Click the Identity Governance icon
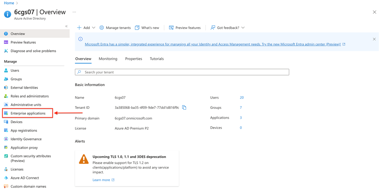Viewport: 381px width, 191px height. pos(6,139)
